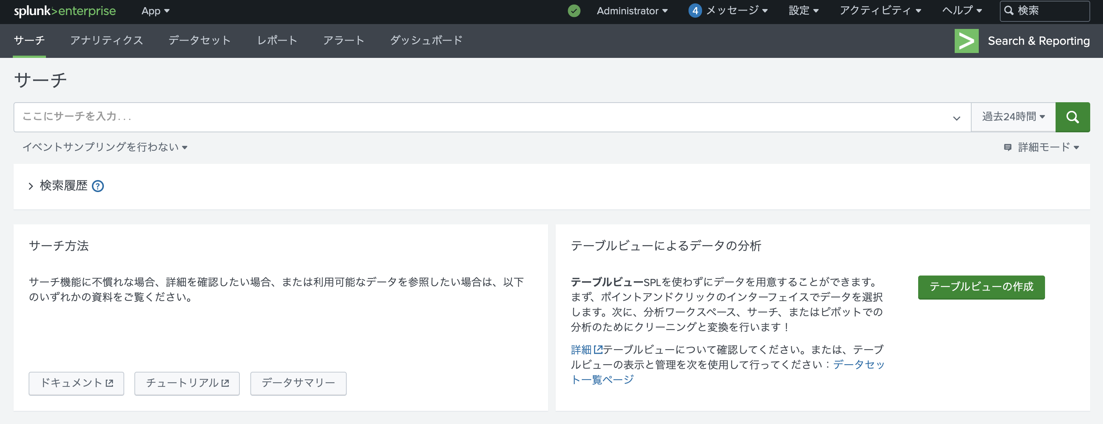Click the external-link icon beside 詳細
This screenshot has height=424, width=1103.
[598, 349]
